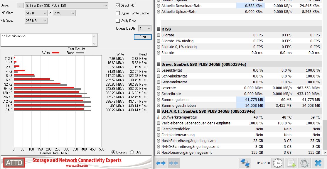Click circle icon beside Summe geschrieben
Screen dimensions: 327x169
pyautogui.click(x=159, y=105)
